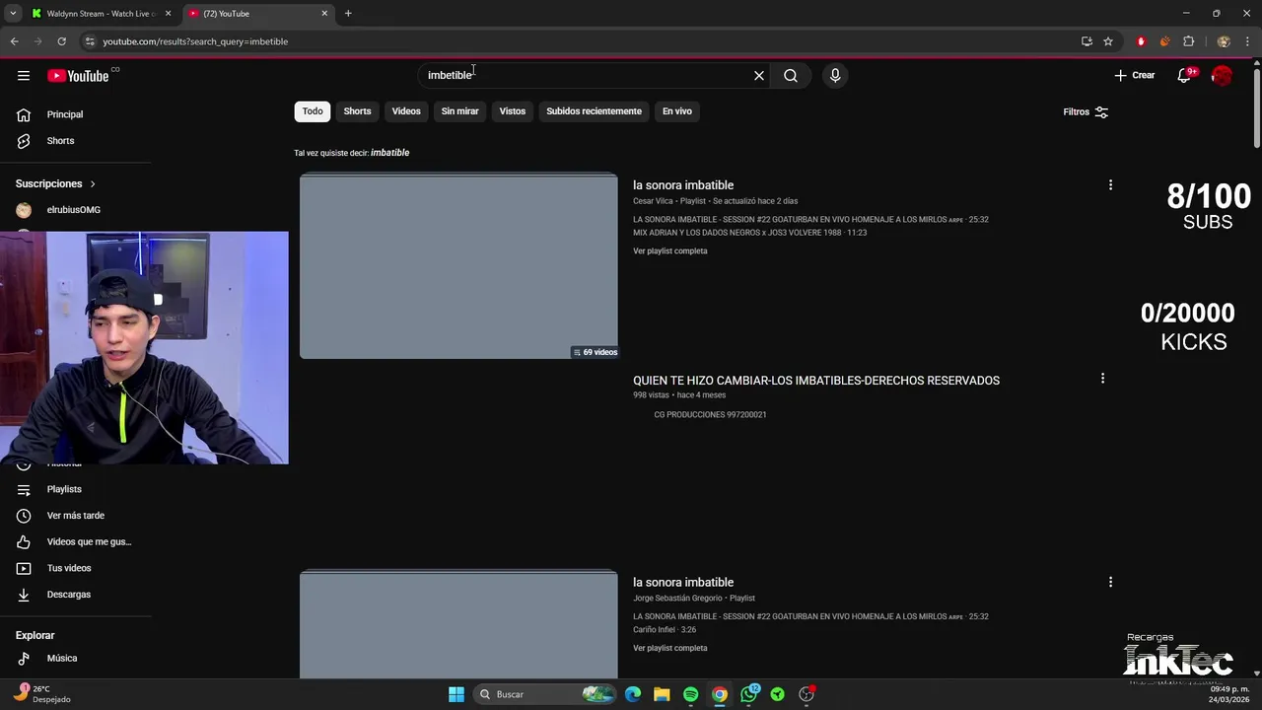The image size is (1262, 710).
Task: Open Ver playlist completa for Cesar Vilca playlist
Action: [670, 251]
